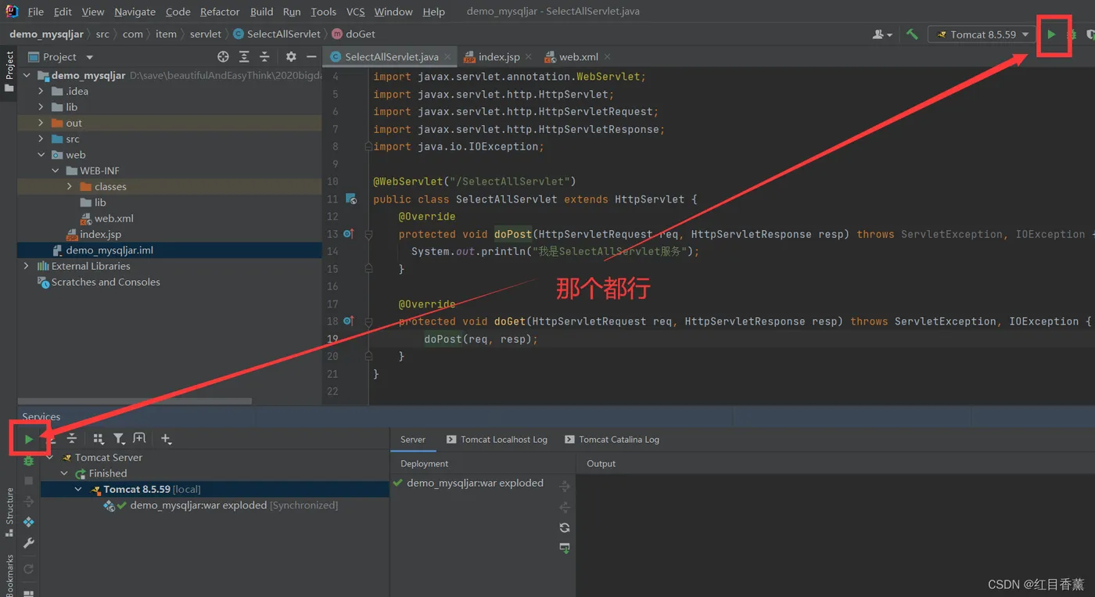The height and width of the screenshot is (597, 1095).
Task: Collapse all nodes in Services toolbar
Action: [72, 439]
